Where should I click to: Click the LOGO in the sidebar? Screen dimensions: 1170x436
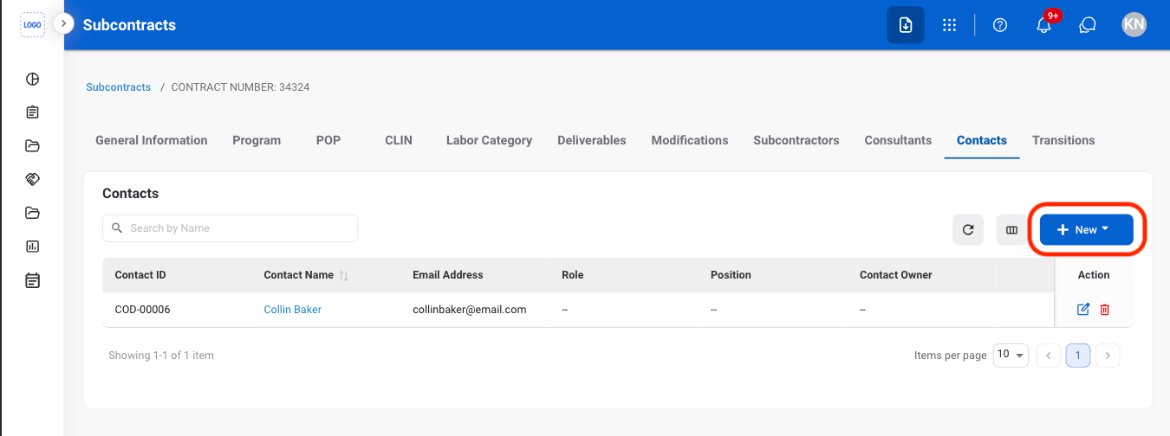coord(32,24)
